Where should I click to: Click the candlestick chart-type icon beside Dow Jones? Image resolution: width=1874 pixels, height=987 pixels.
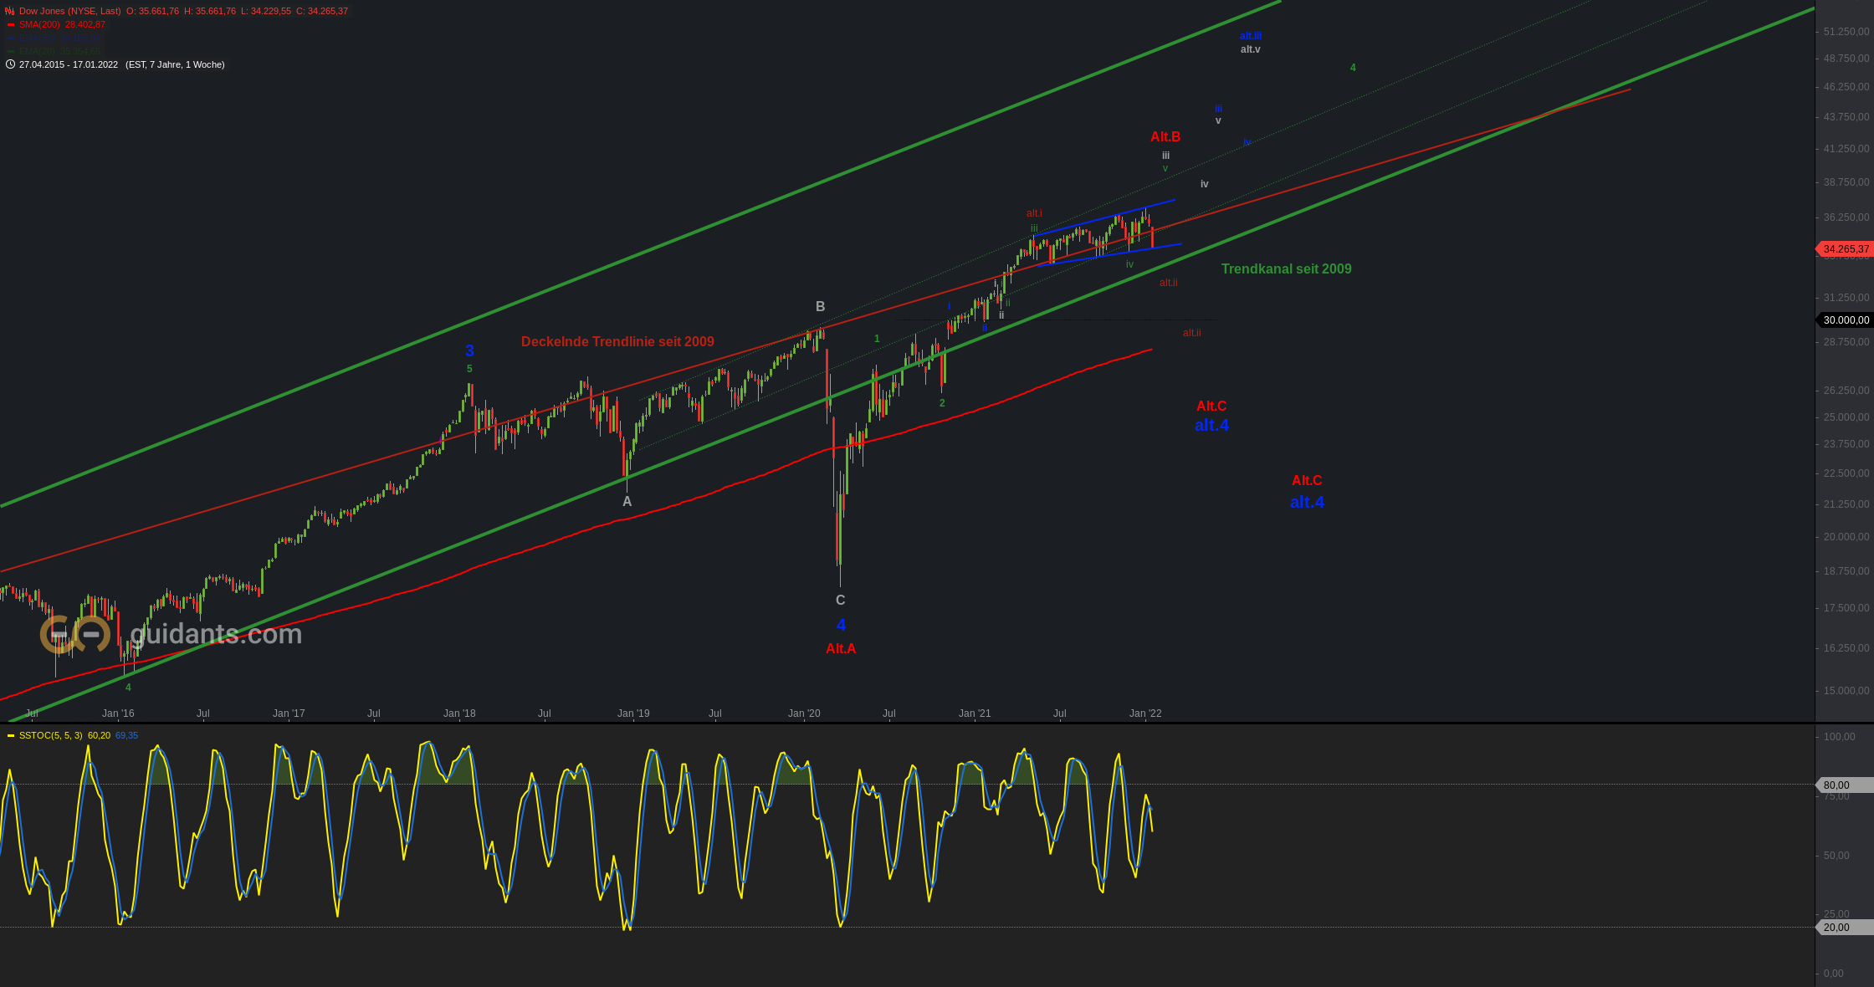click(x=10, y=11)
